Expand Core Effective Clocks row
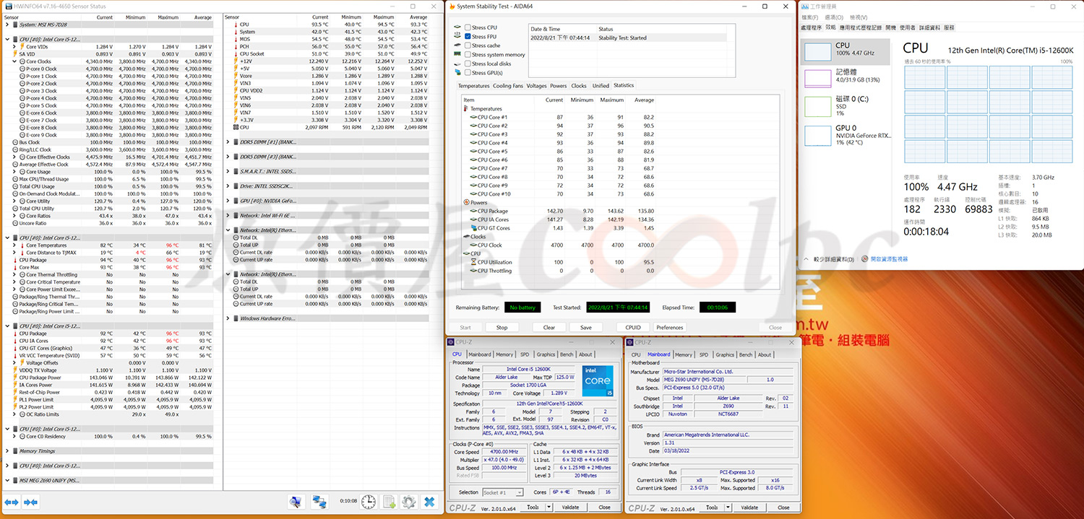 [x=16, y=157]
